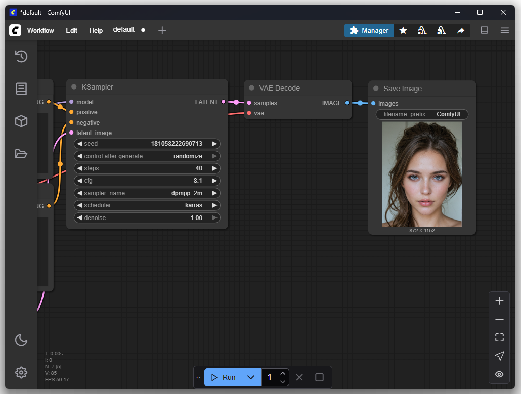Click the star icon next to Manager

pos(403,31)
